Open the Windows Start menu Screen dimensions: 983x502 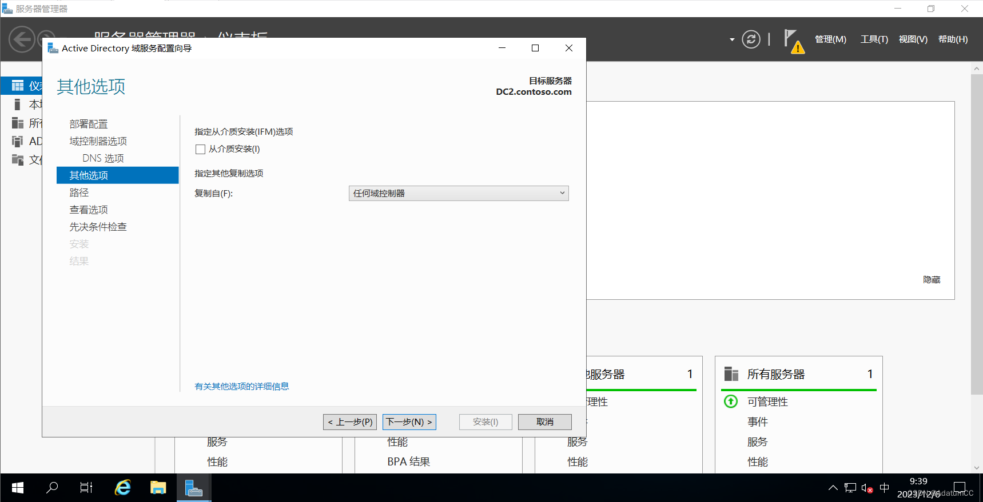(x=18, y=488)
